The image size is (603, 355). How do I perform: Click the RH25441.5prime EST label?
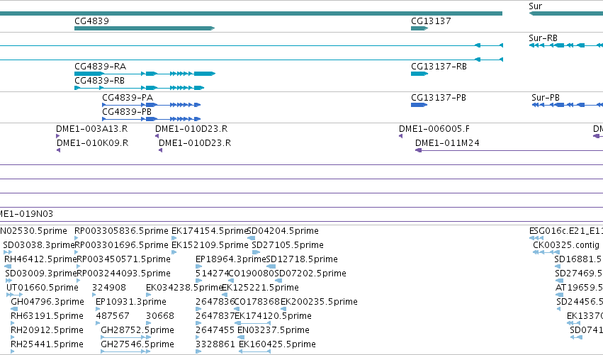click(47, 344)
